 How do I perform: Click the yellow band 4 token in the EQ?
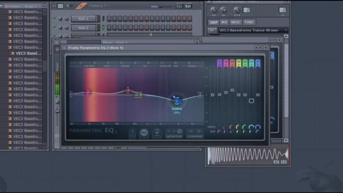coord(239,64)
